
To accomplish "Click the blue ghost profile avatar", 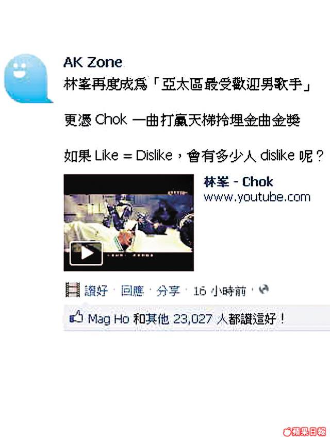I will tap(28, 78).
